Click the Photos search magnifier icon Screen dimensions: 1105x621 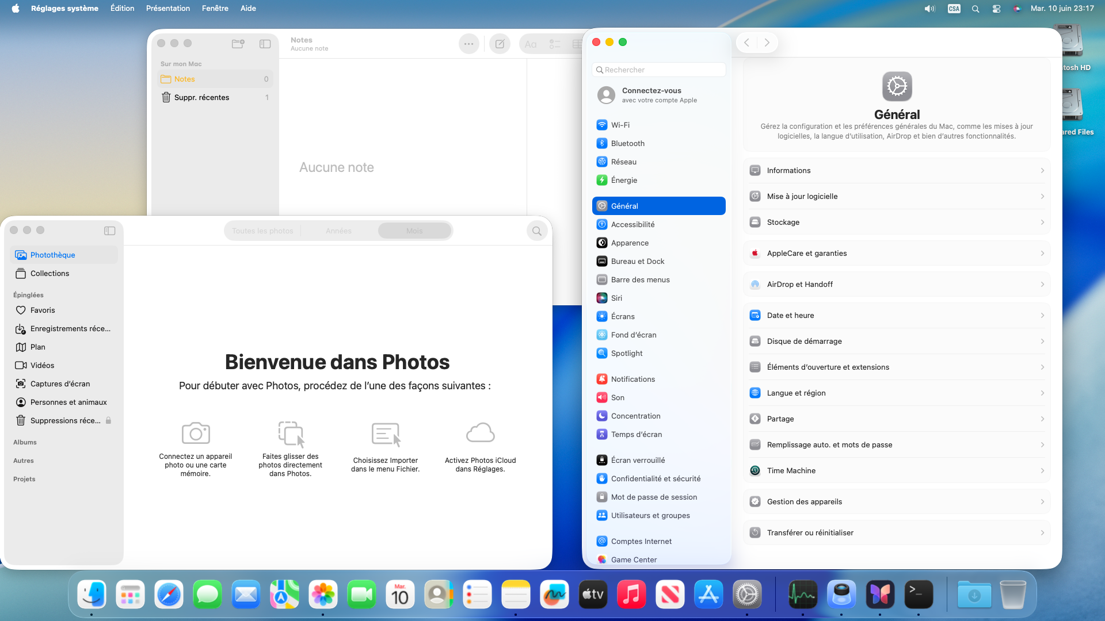point(536,231)
